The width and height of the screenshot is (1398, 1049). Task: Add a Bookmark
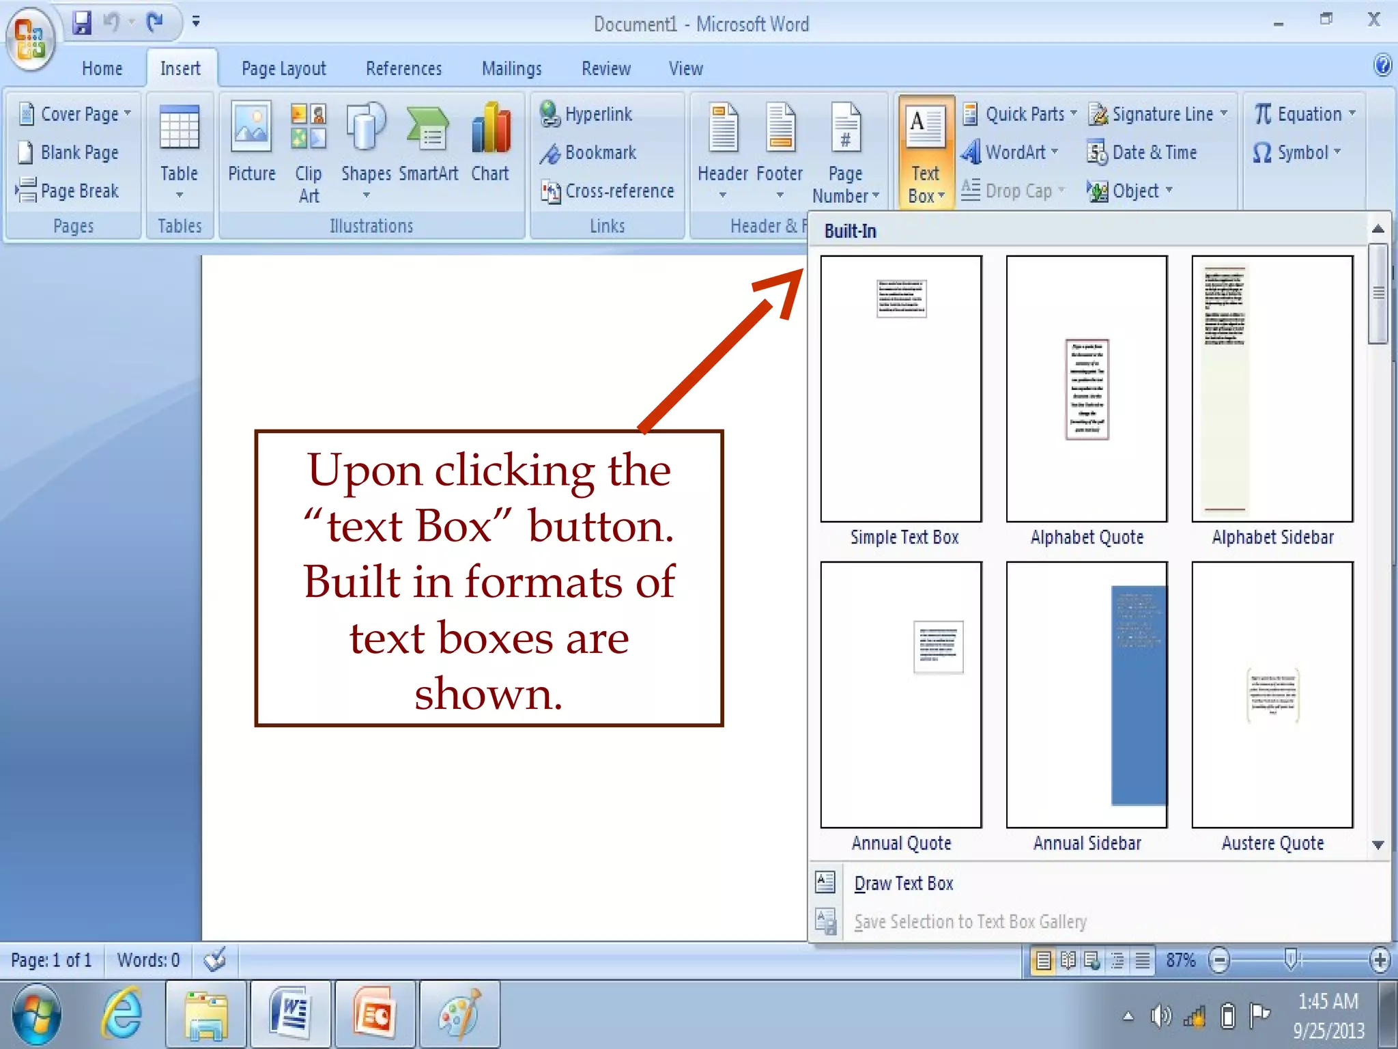tap(588, 152)
